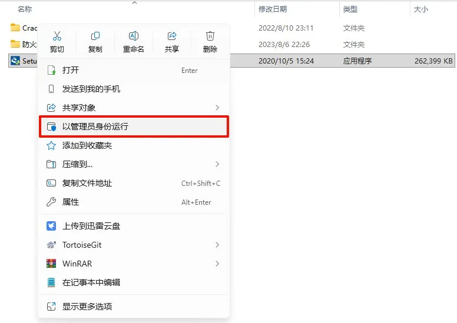Screen dimensions: 457x323
Task: Click the 应用程序 type cell
Action: pyautogui.click(x=357, y=61)
